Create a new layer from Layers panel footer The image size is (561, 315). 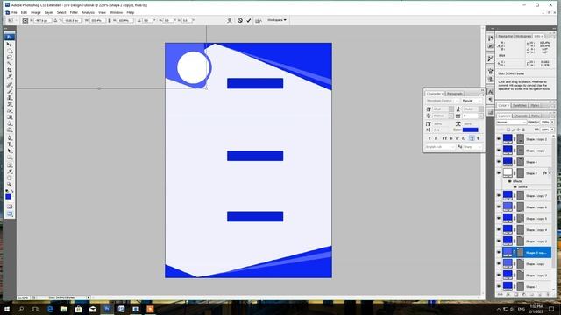[540, 295]
